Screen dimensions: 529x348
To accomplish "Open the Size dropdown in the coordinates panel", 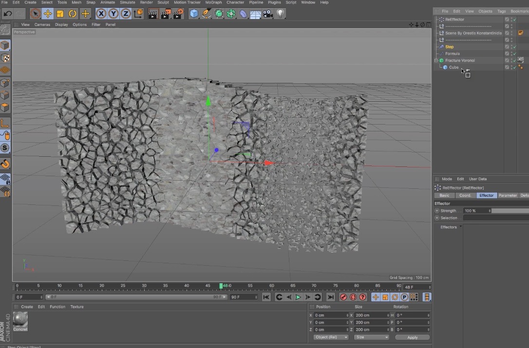I will (371, 337).
